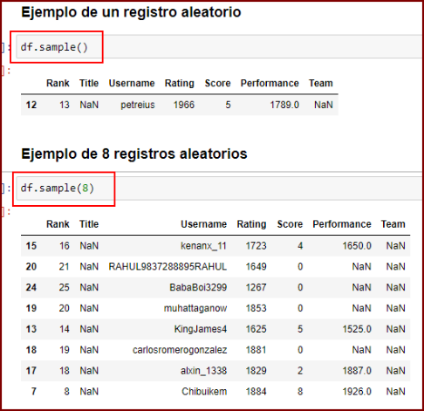Click Rank header in first table
Screen dimensions: 424x411
(58, 83)
